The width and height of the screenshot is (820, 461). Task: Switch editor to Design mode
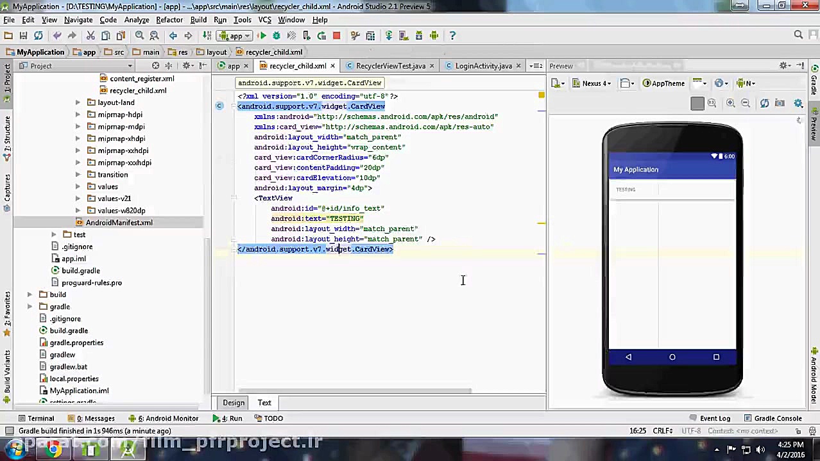234,403
